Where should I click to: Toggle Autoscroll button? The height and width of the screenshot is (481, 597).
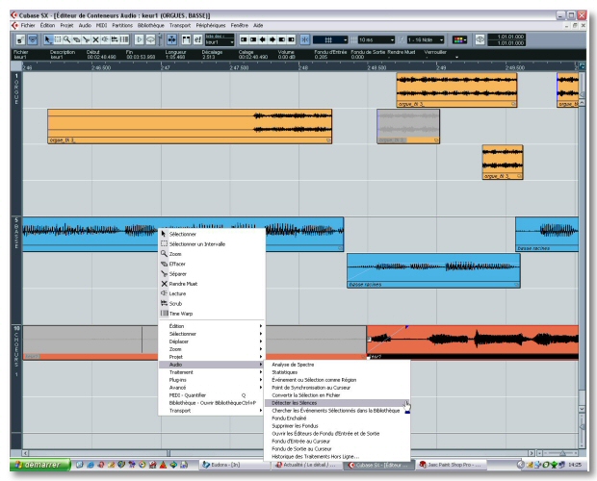[x=171, y=39]
